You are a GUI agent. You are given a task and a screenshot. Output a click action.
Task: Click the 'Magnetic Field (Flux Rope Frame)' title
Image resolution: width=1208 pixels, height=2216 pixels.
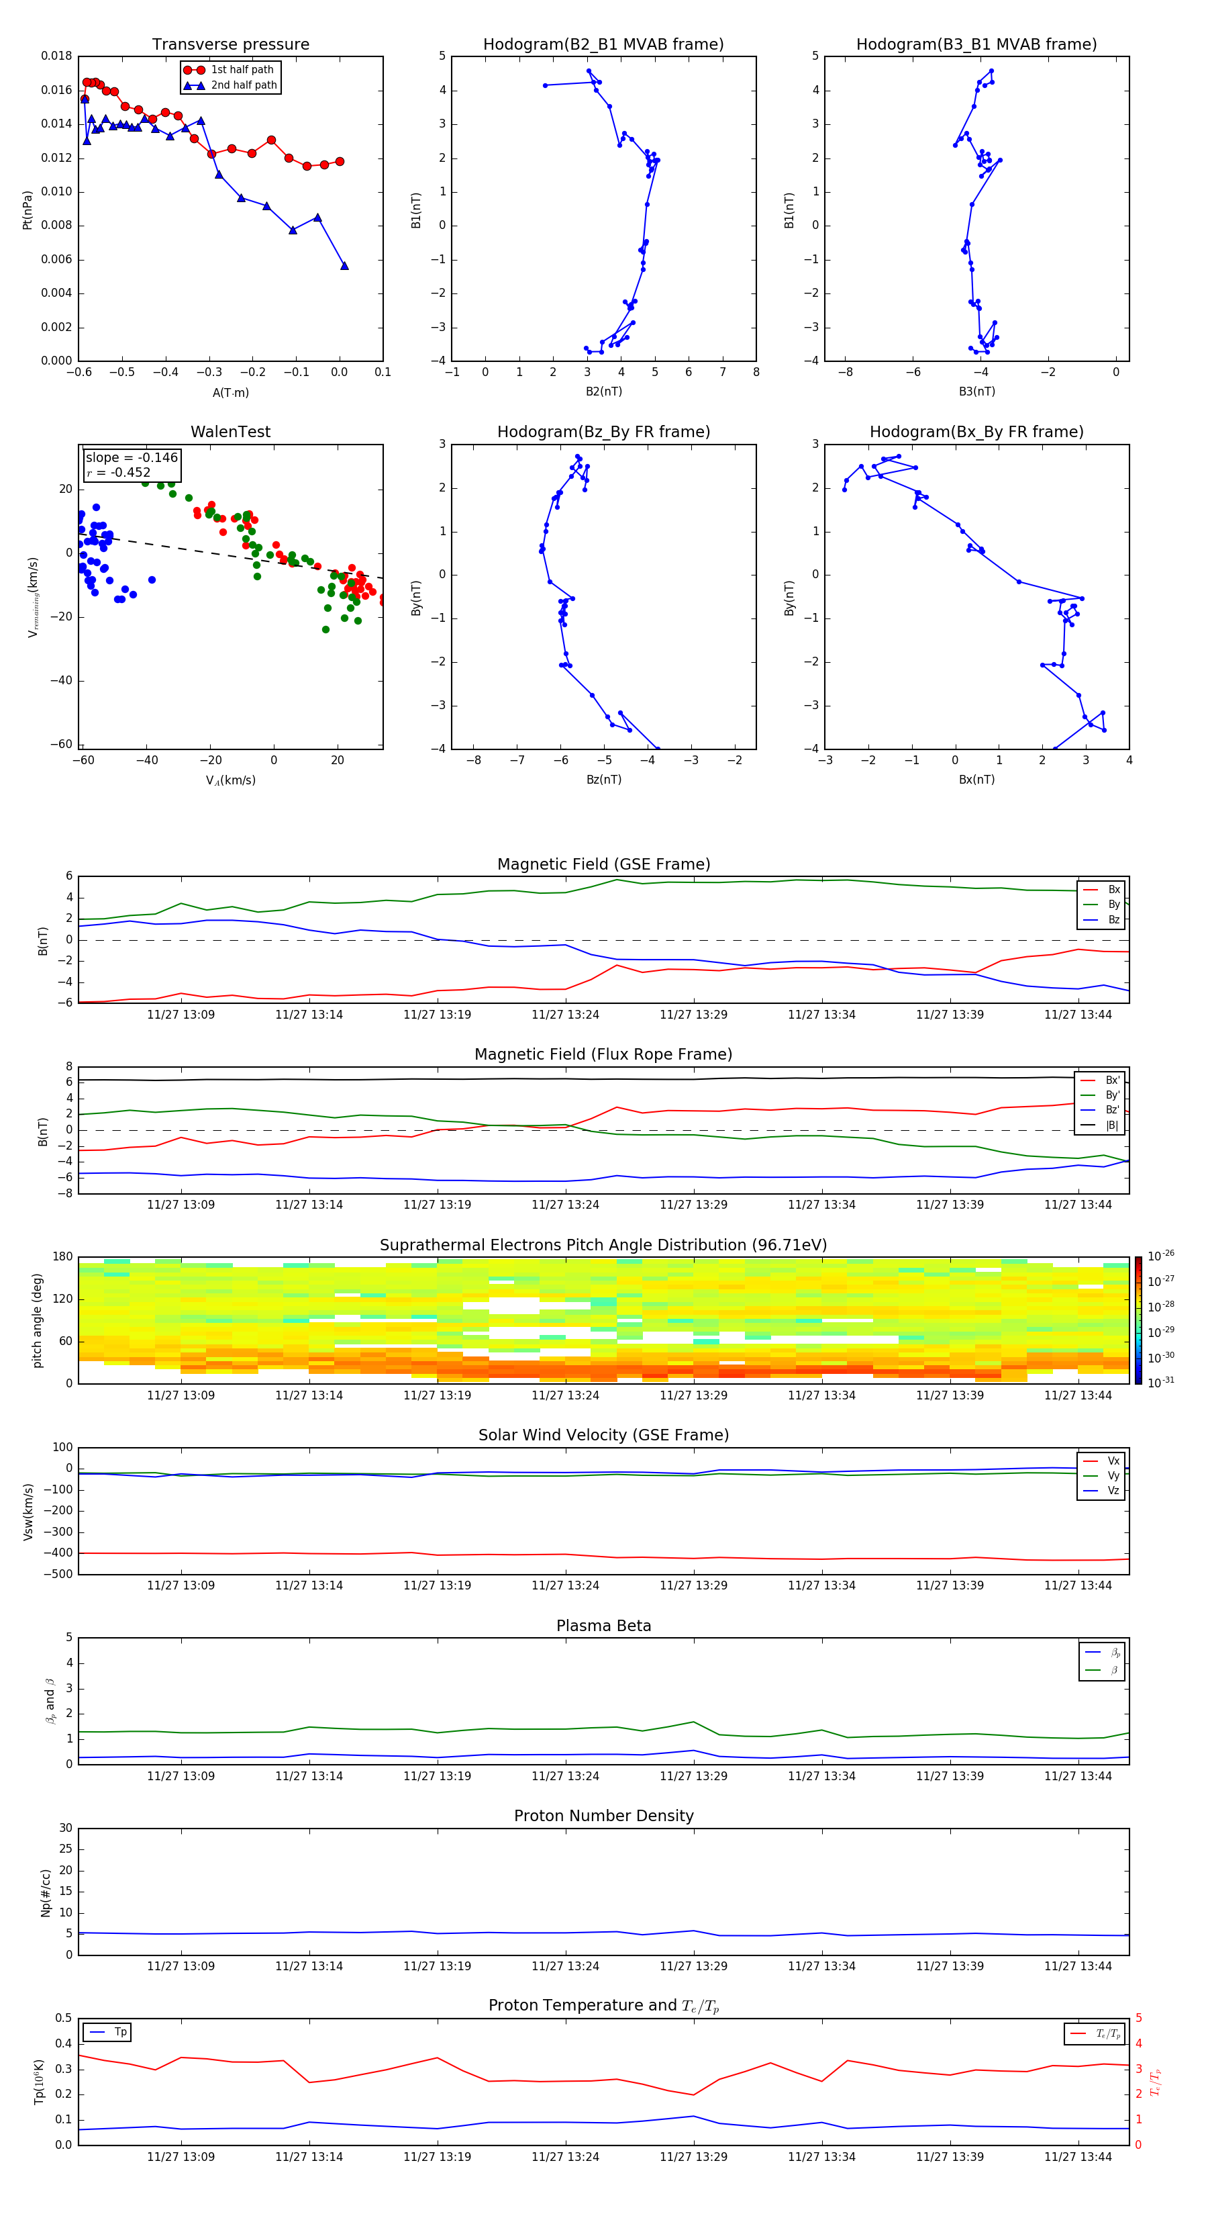coord(603,1055)
